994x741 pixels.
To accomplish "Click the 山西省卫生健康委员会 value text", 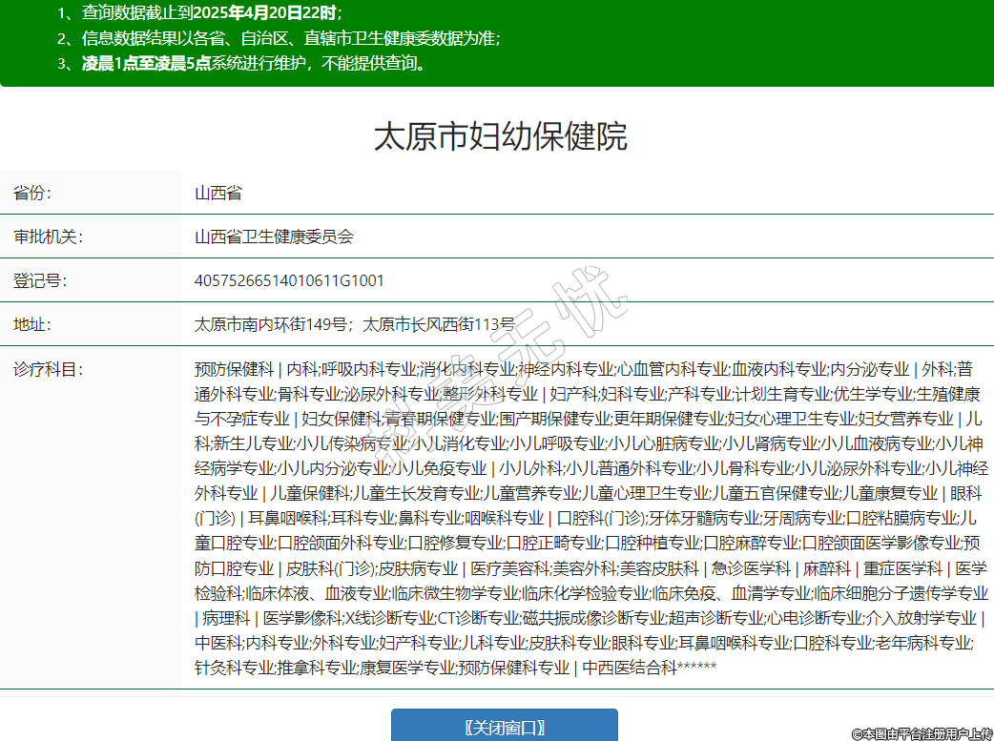I will click(x=274, y=237).
